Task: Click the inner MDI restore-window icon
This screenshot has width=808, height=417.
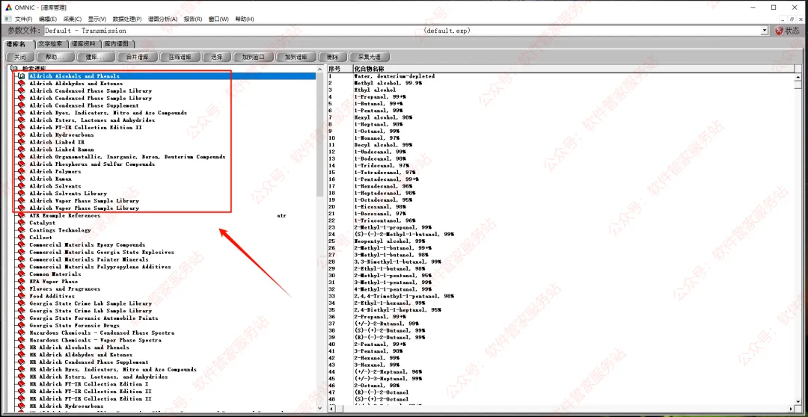Action: (x=792, y=19)
